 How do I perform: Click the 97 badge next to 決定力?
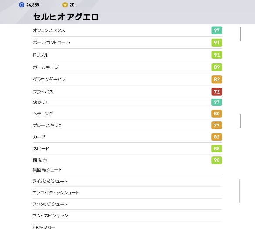tap(217, 102)
